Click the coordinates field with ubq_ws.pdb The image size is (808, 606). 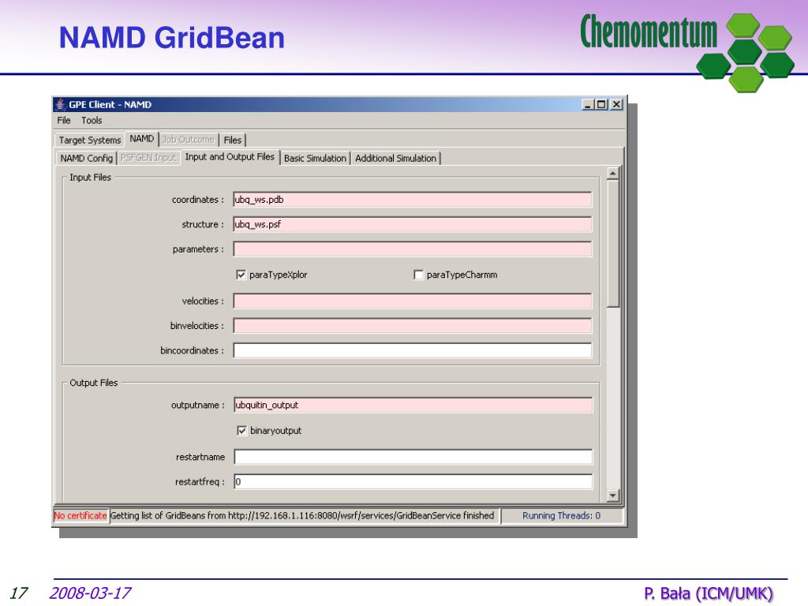tap(412, 200)
